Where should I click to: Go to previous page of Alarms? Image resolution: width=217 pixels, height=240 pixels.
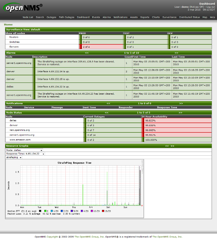tap(86, 53)
